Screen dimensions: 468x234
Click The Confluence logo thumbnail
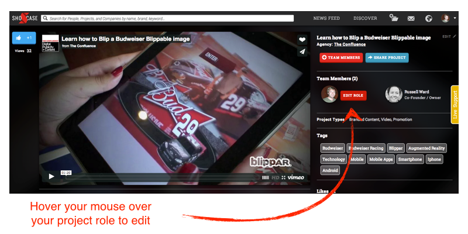[x=50, y=43]
